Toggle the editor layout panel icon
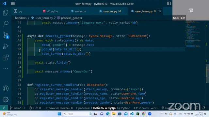 [169, 4]
